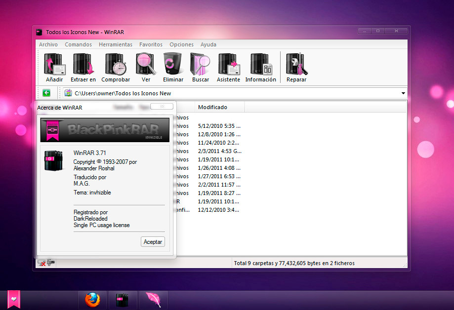The height and width of the screenshot is (310, 454).
Task: Open the Ver magnifier icon
Action: (x=146, y=64)
